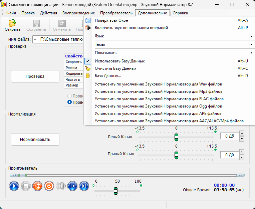Choose Очистить Базу Данных entry
The image size is (255, 209).
(x=169, y=68)
